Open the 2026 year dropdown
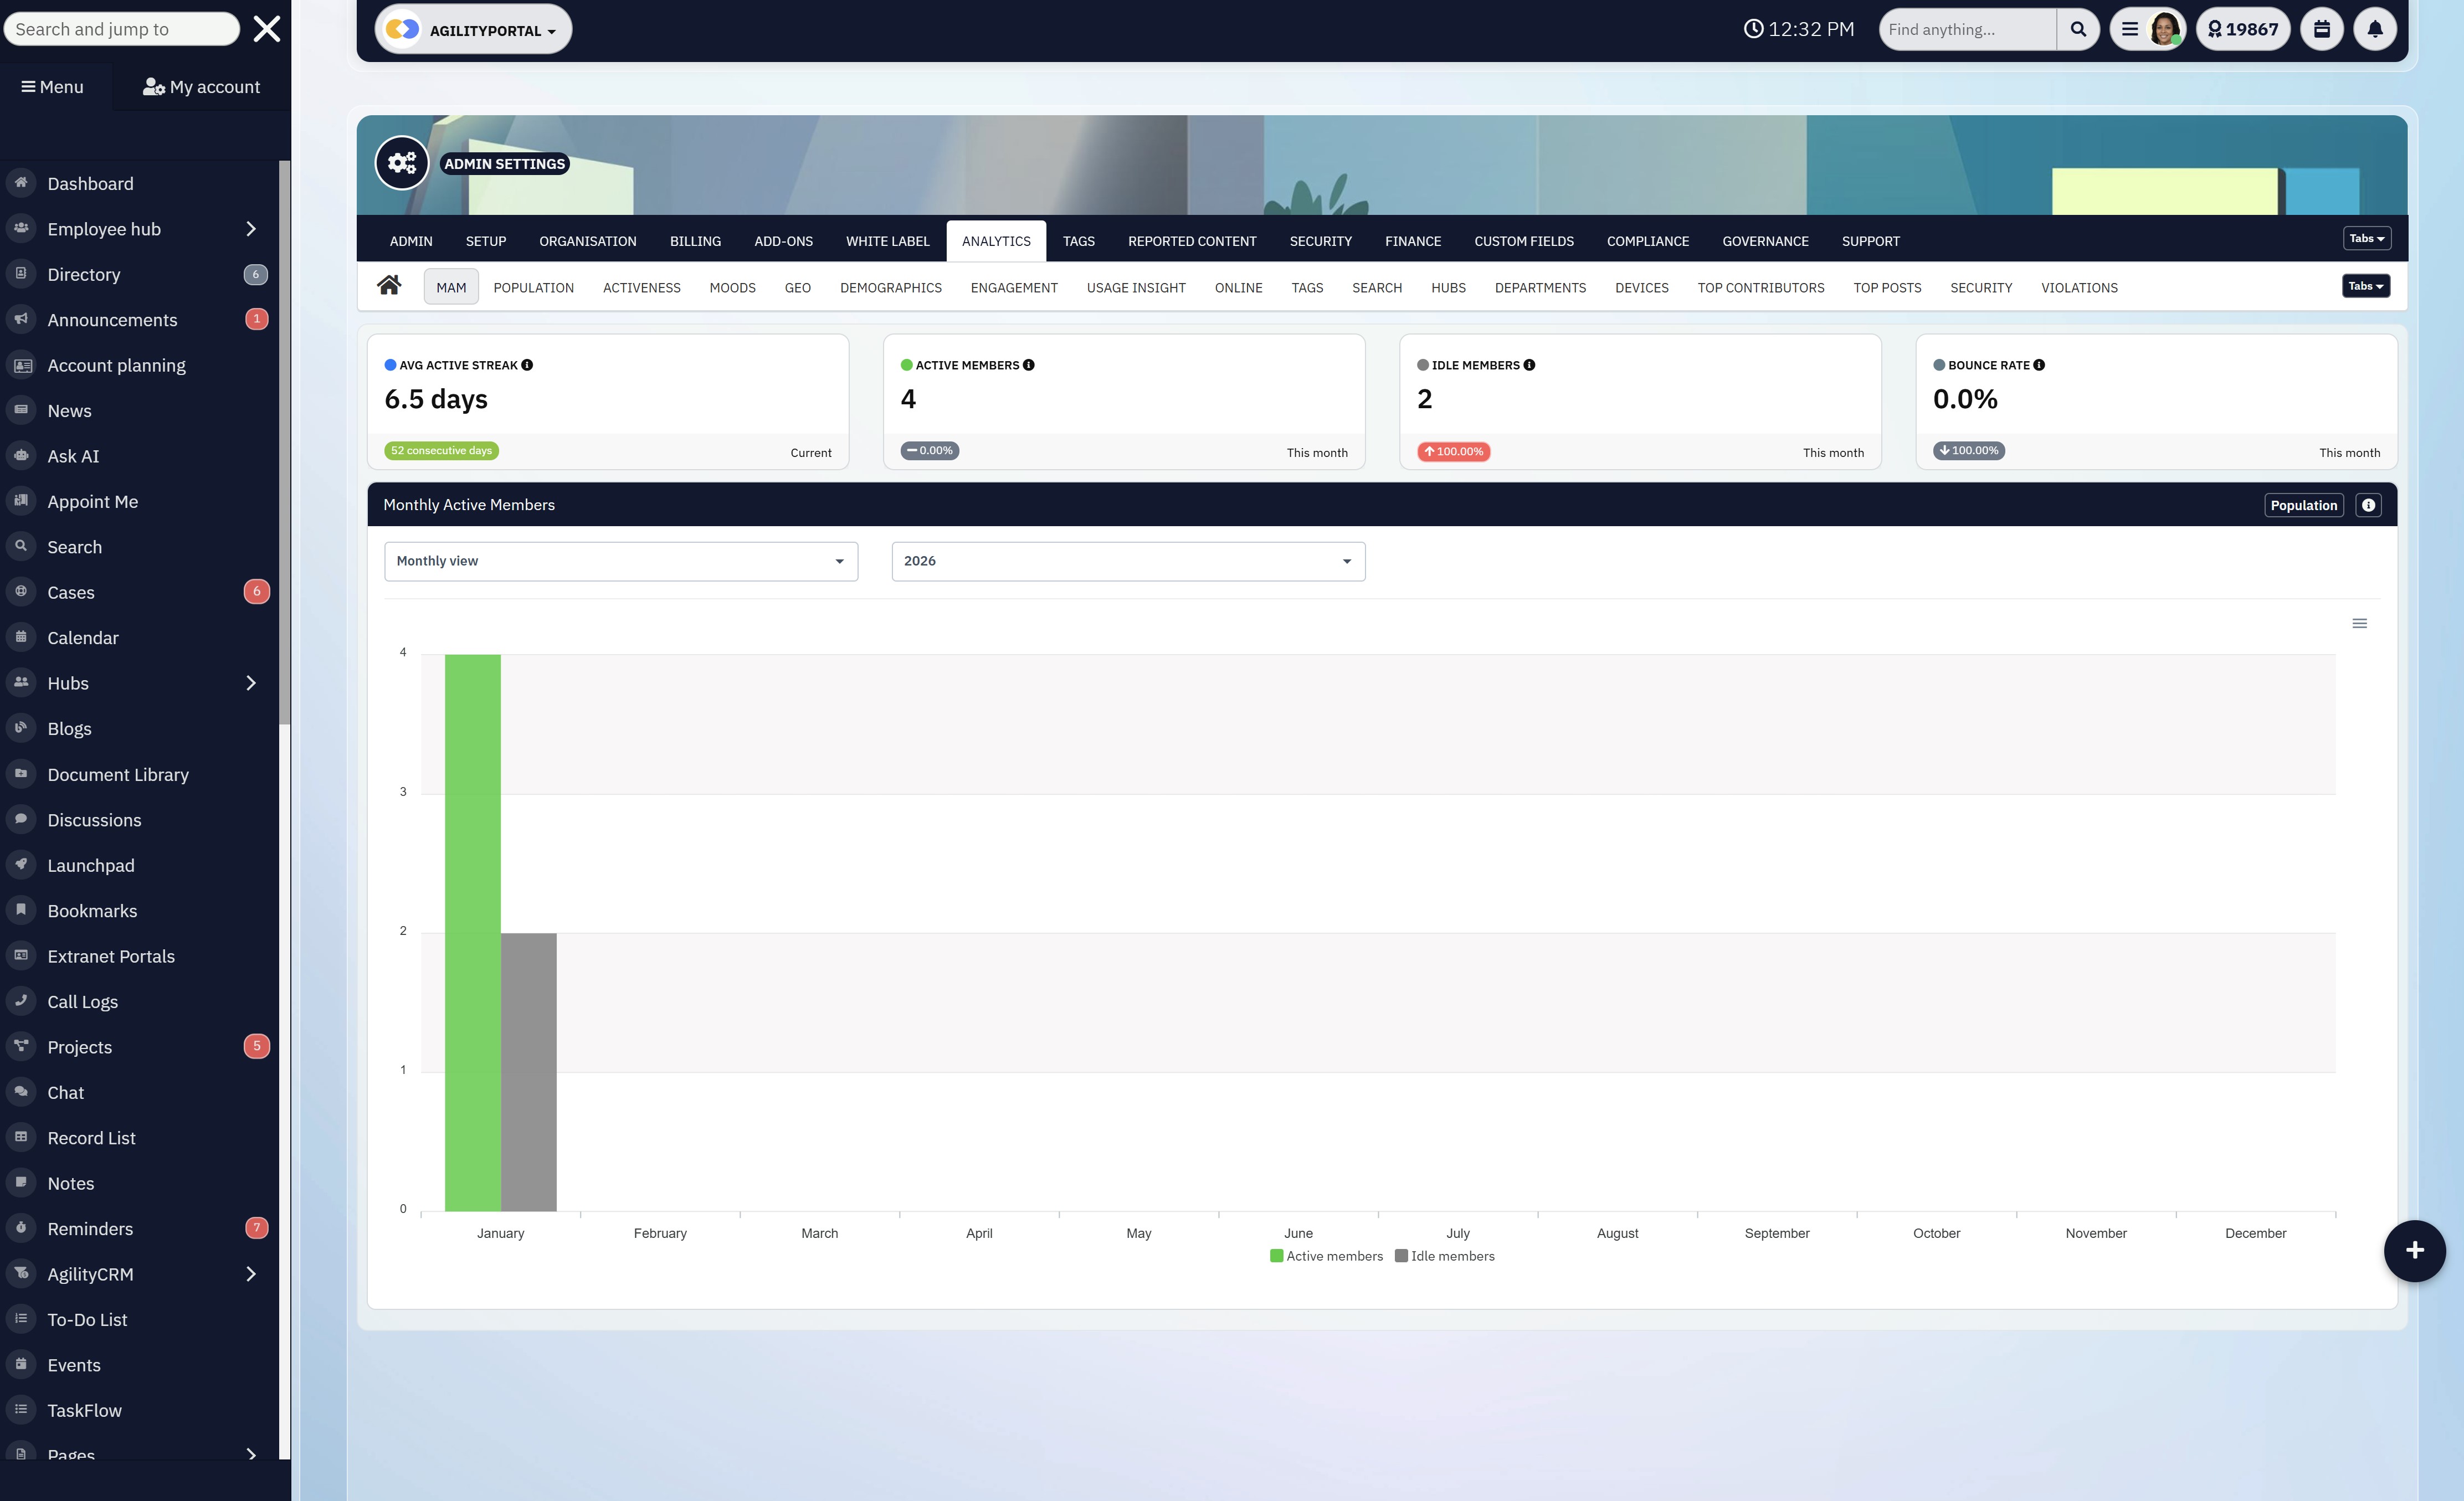Image resolution: width=2464 pixels, height=1501 pixels. (1127, 561)
